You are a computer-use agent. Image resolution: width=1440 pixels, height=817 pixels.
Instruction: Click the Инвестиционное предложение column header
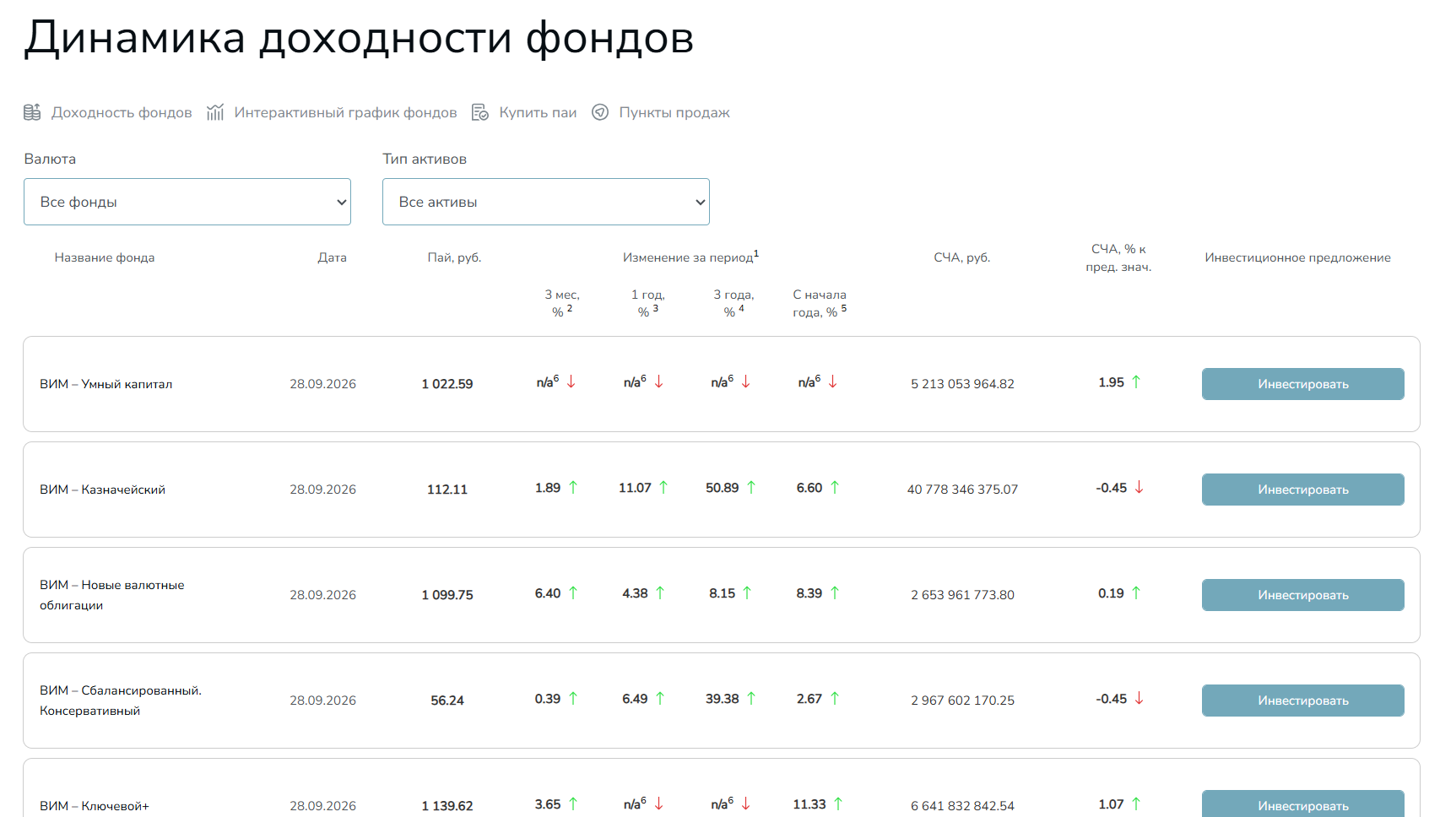point(1298,257)
